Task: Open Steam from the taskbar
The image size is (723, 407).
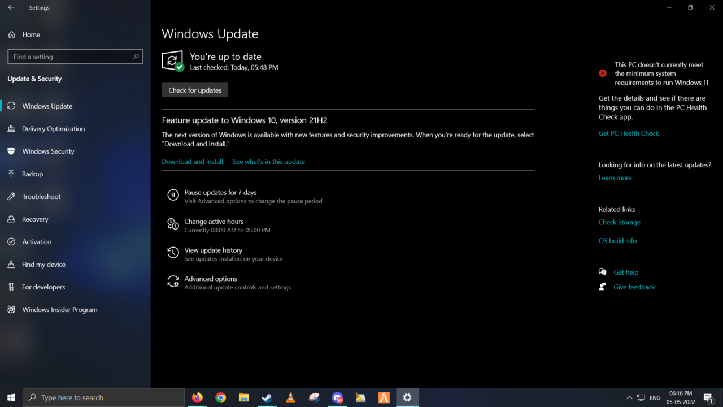Action: (x=267, y=397)
